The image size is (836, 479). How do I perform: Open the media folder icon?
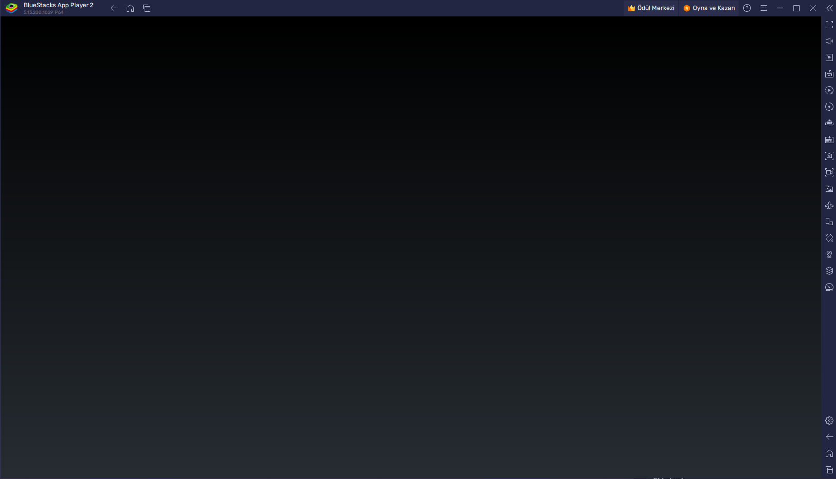pyautogui.click(x=829, y=189)
